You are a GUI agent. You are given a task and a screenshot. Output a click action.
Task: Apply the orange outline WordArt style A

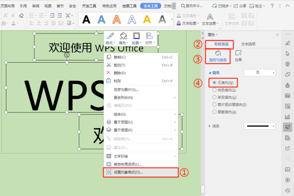(116, 19)
